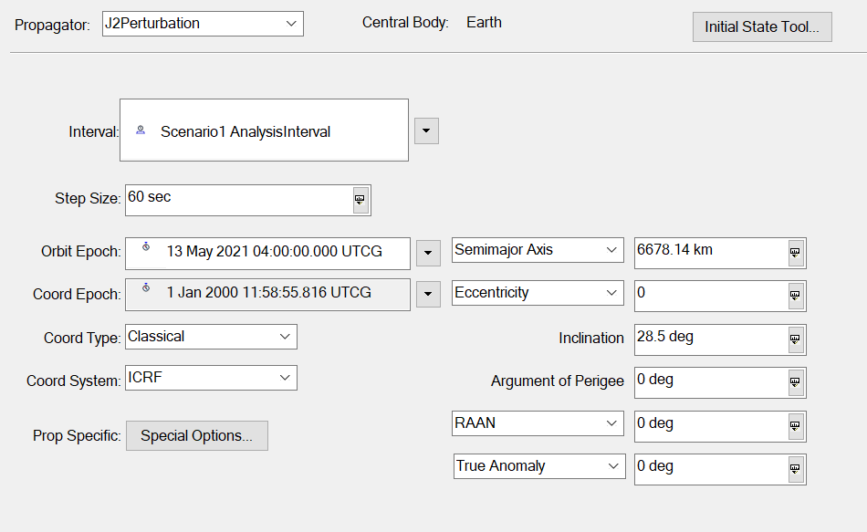Screen dimensions: 867x532
Task: Click the units icon beside Step Size
Action: [360, 199]
